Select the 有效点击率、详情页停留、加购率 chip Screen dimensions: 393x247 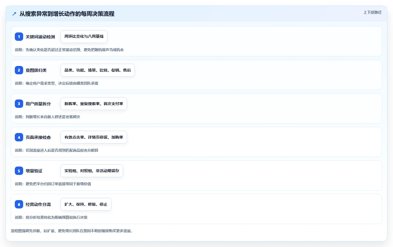tap(94, 137)
